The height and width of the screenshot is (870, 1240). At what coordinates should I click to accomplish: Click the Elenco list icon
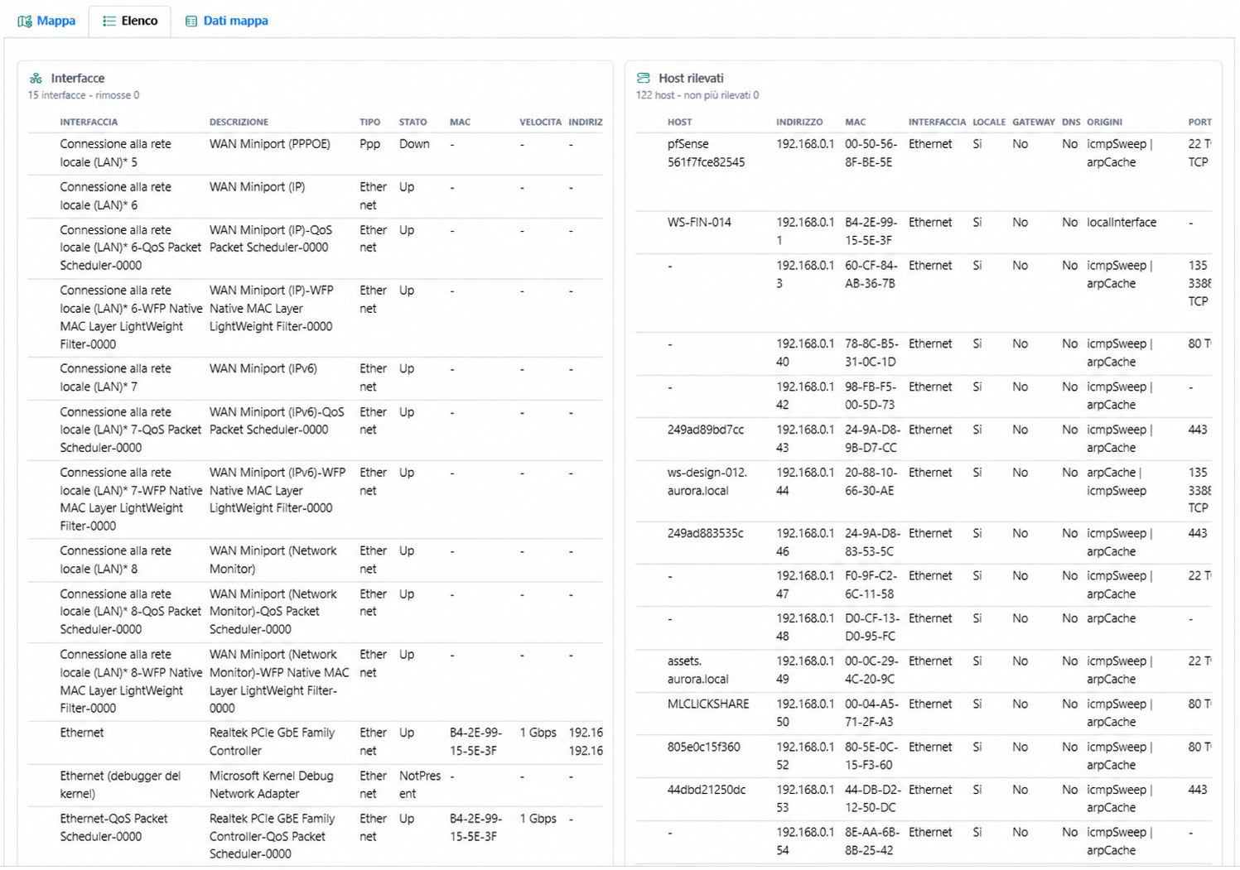pyautogui.click(x=109, y=21)
